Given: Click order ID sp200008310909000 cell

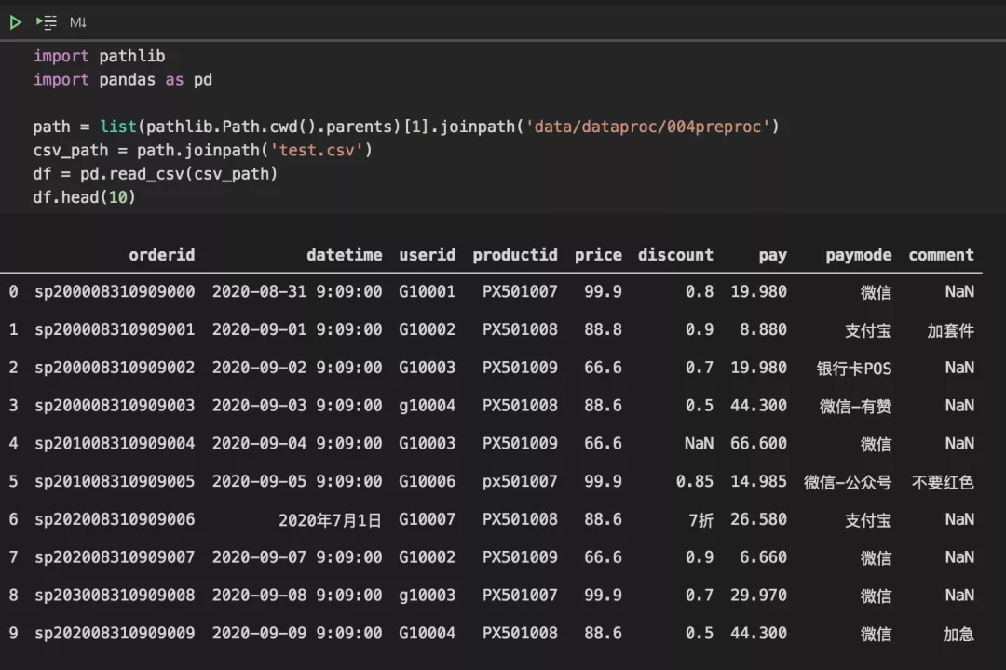Looking at the screenshot, I should pyautogui.click(x=115, y=292).
